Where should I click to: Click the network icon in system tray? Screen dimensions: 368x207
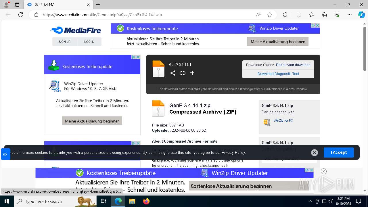pos(324,201)
